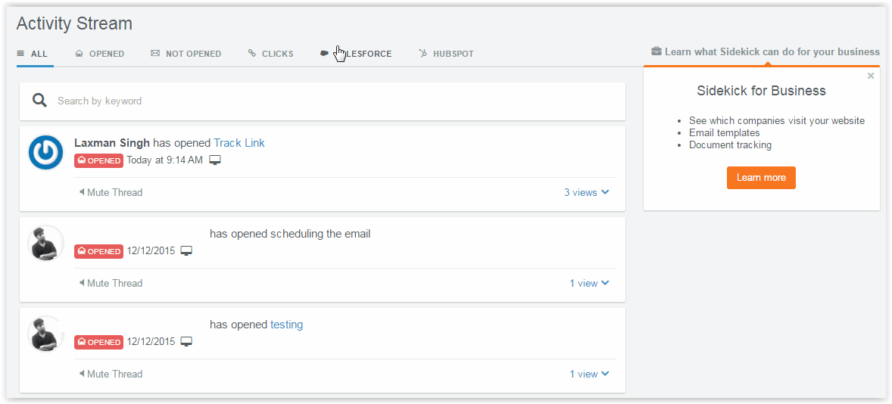The height and width of the screenshot is (404, 892).
Task: Expand 1 view on testing entry
Action: coord(589,374)
